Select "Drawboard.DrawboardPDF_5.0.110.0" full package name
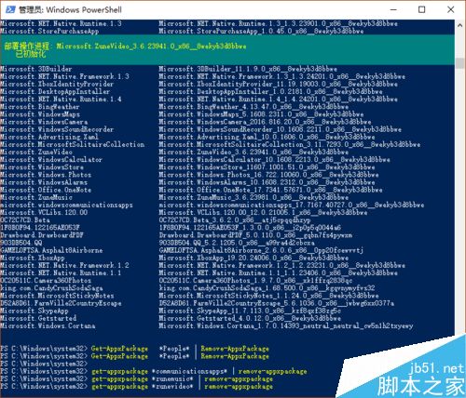 point(255,235)
